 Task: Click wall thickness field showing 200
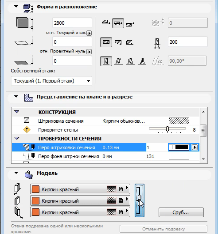pyautogui.click(x=188, y=42)
